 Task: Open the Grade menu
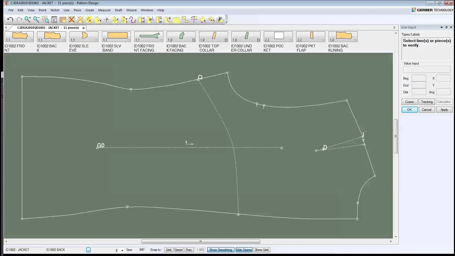(90, 10)
